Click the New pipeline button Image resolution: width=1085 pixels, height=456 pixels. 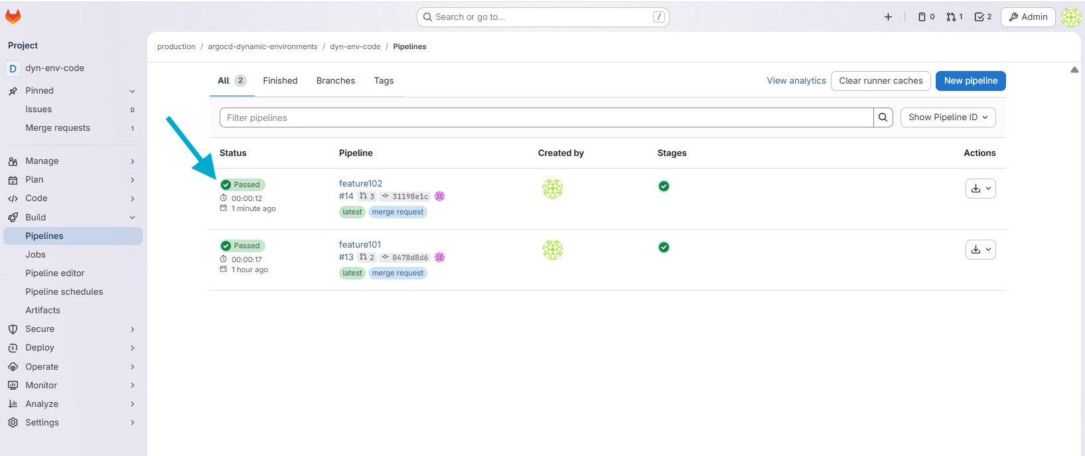point(970,81)
